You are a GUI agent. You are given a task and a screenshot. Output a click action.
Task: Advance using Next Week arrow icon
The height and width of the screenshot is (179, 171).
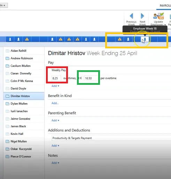142,16
